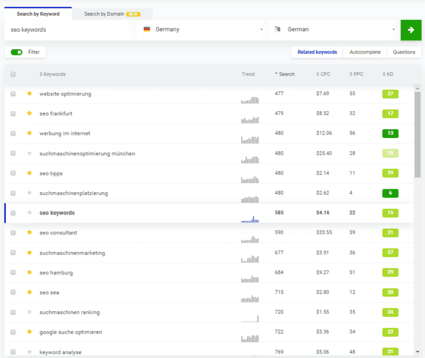Viewport: 425px width, 358px height.
Task: Click the green search arrow button
Action: tap(411, 30)
